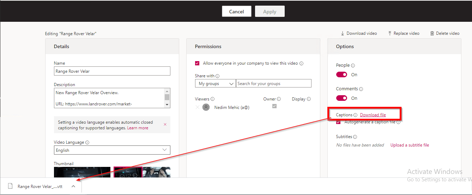Uncheck Autogenerate a caption file

click(x=338, y=122)
